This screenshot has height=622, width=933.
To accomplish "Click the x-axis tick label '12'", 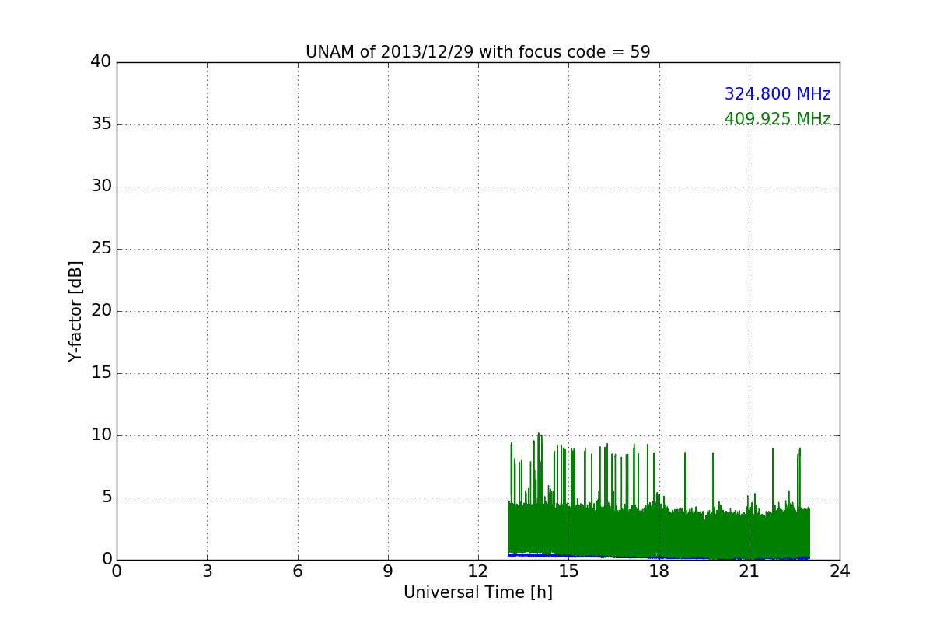I will tap(478, 571).
